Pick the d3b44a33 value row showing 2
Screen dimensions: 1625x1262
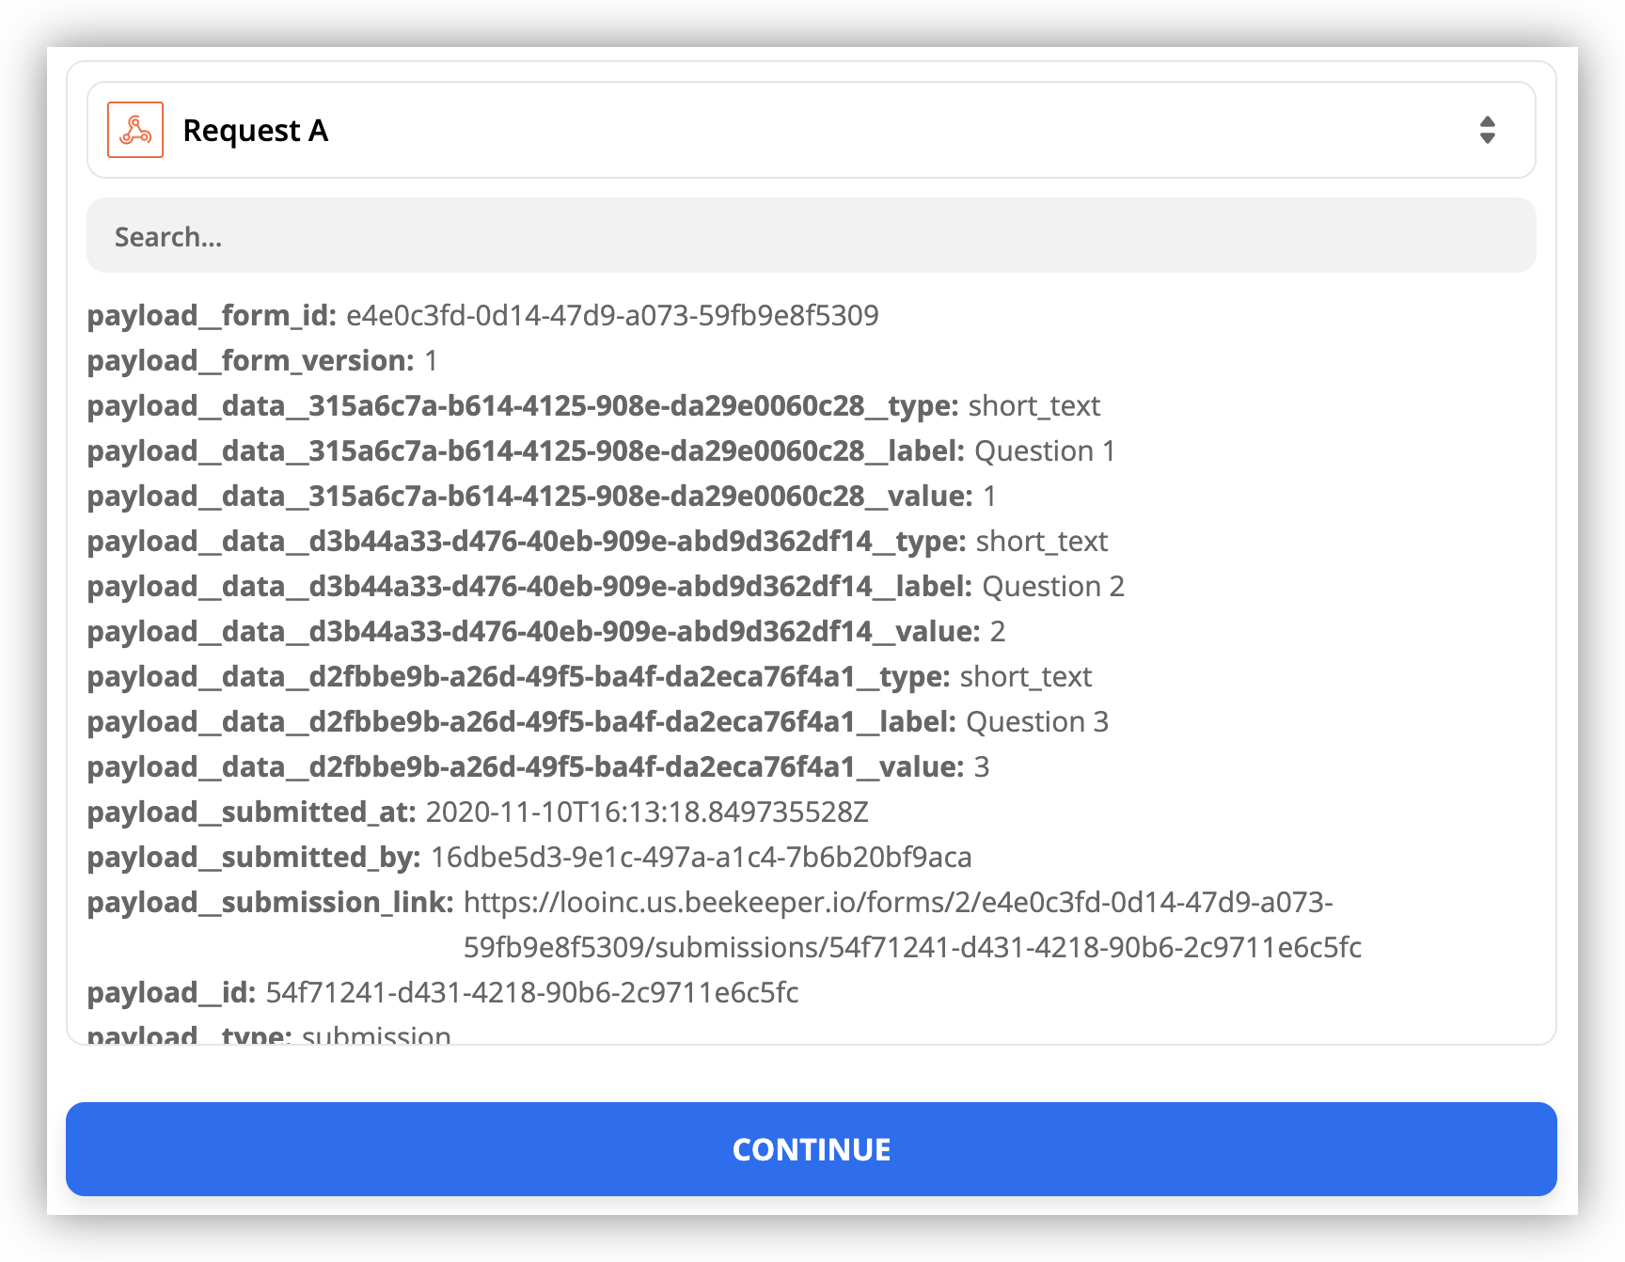(x=546, y=631)
